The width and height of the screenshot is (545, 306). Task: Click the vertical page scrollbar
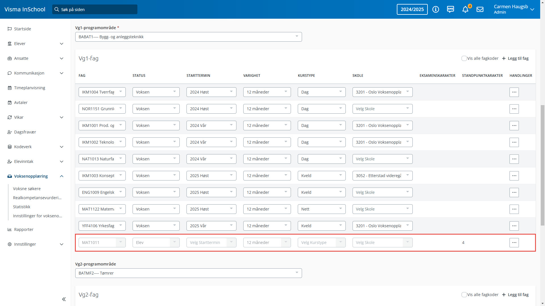542,164
